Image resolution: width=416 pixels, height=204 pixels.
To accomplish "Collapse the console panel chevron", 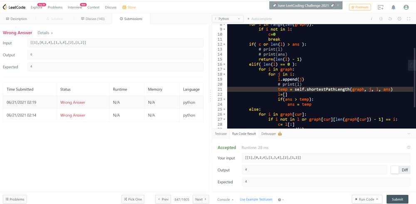I will [409, 134].
